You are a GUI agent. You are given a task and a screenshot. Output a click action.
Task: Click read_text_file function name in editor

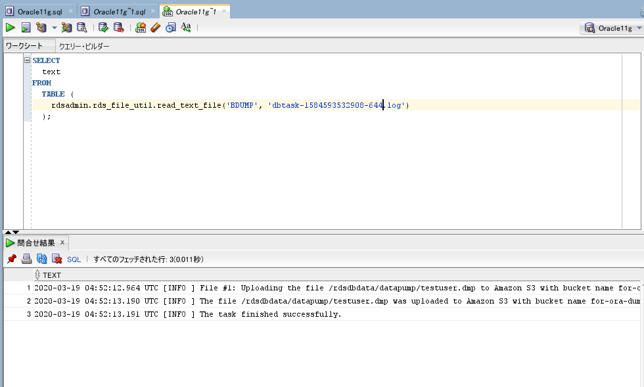pos(189,105)
